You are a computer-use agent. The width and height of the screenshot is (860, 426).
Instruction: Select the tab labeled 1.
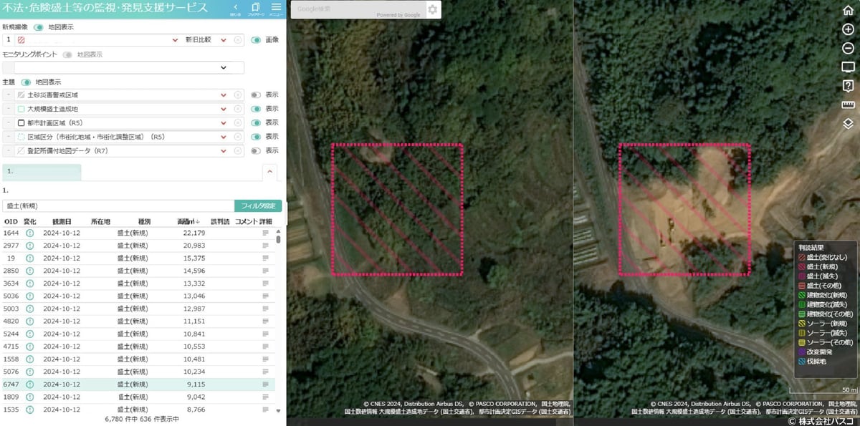click(x=42, y=172)
